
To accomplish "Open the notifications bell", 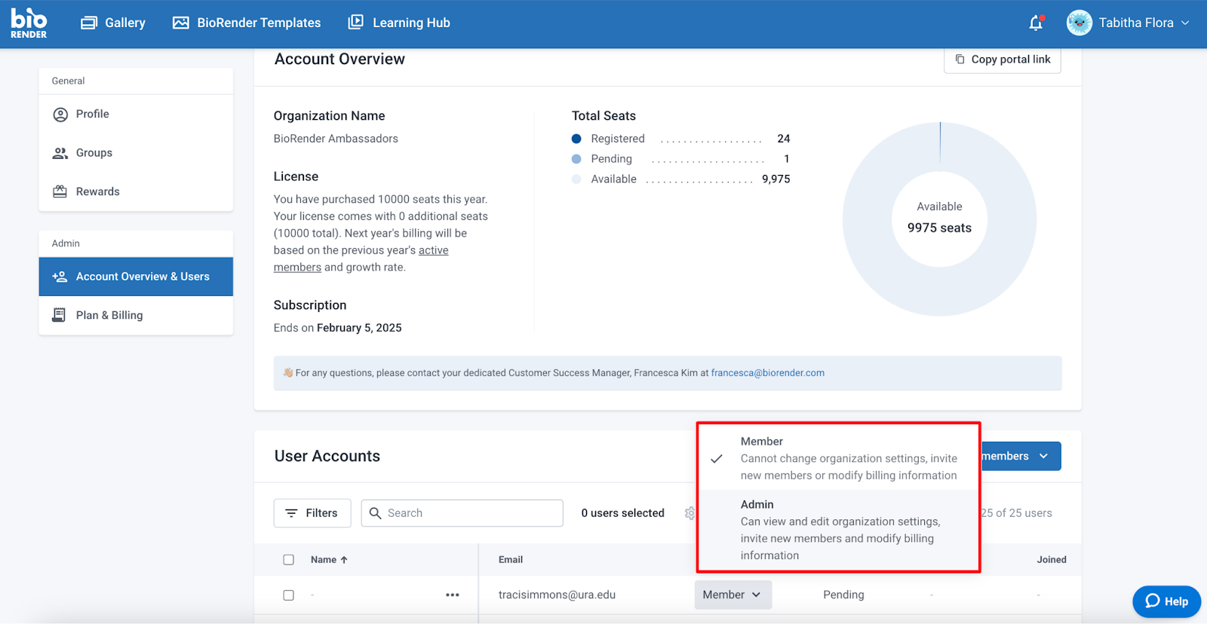I will 1036,23.
